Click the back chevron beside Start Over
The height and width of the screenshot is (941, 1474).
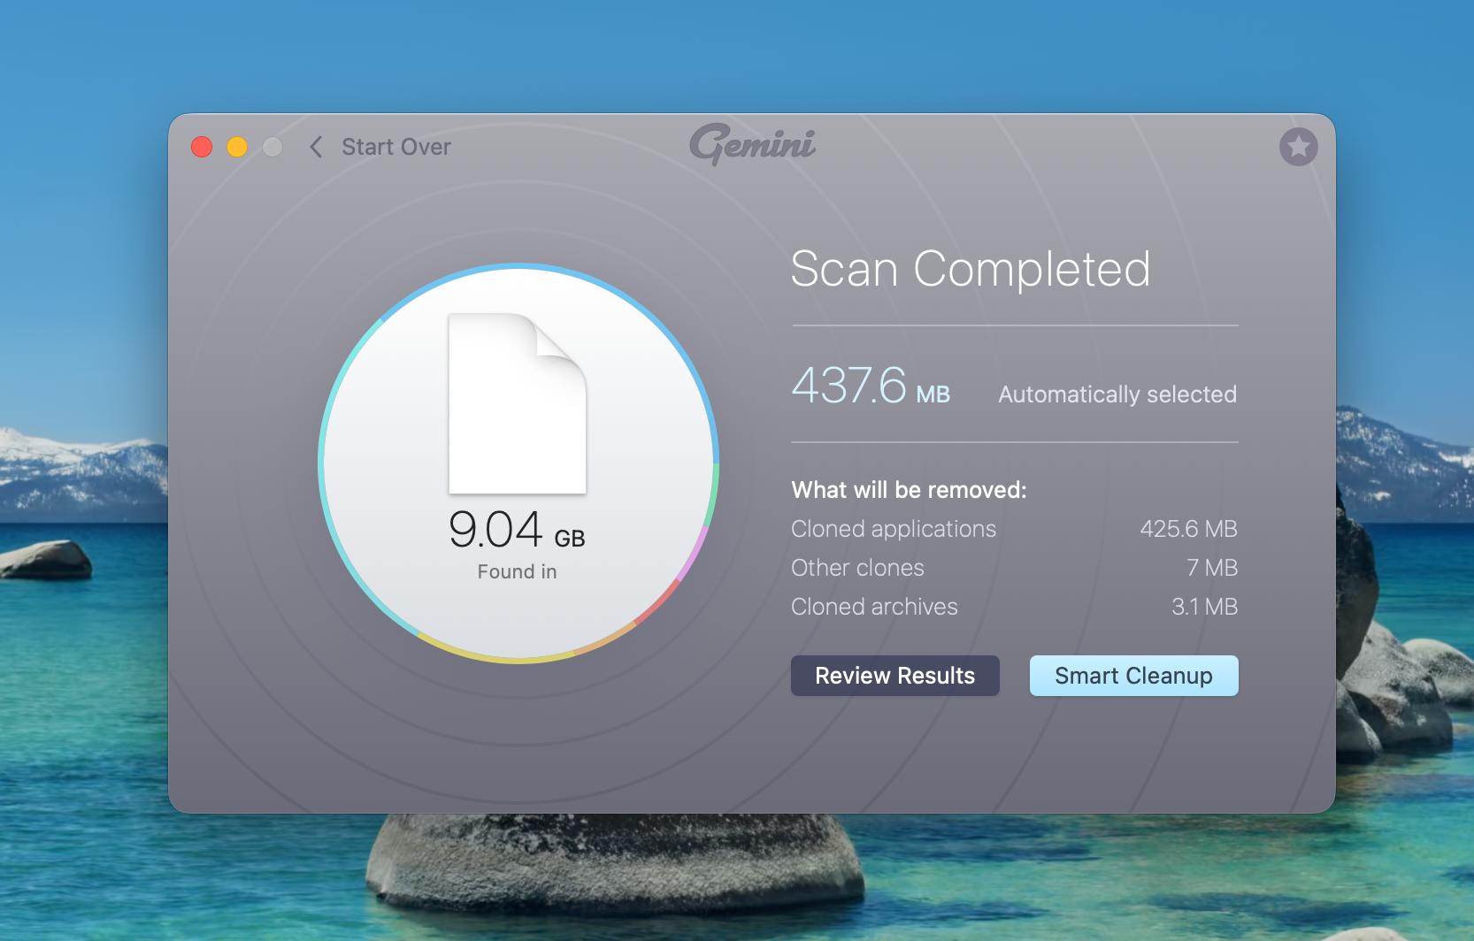316,147
